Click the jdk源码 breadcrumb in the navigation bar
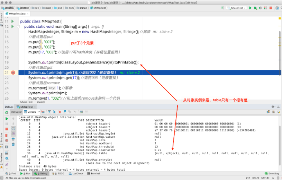The width and height of the screenshot is (282, 180). (x=8, y=8)
